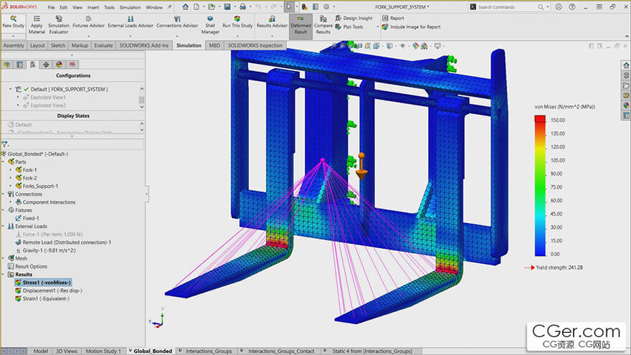Open the File menu

51,7
